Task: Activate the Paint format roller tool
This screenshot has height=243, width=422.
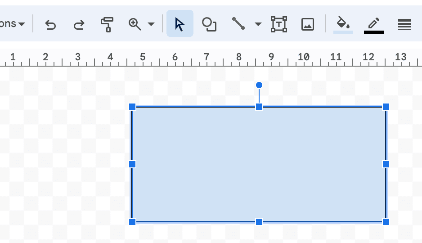Action: 107,24
